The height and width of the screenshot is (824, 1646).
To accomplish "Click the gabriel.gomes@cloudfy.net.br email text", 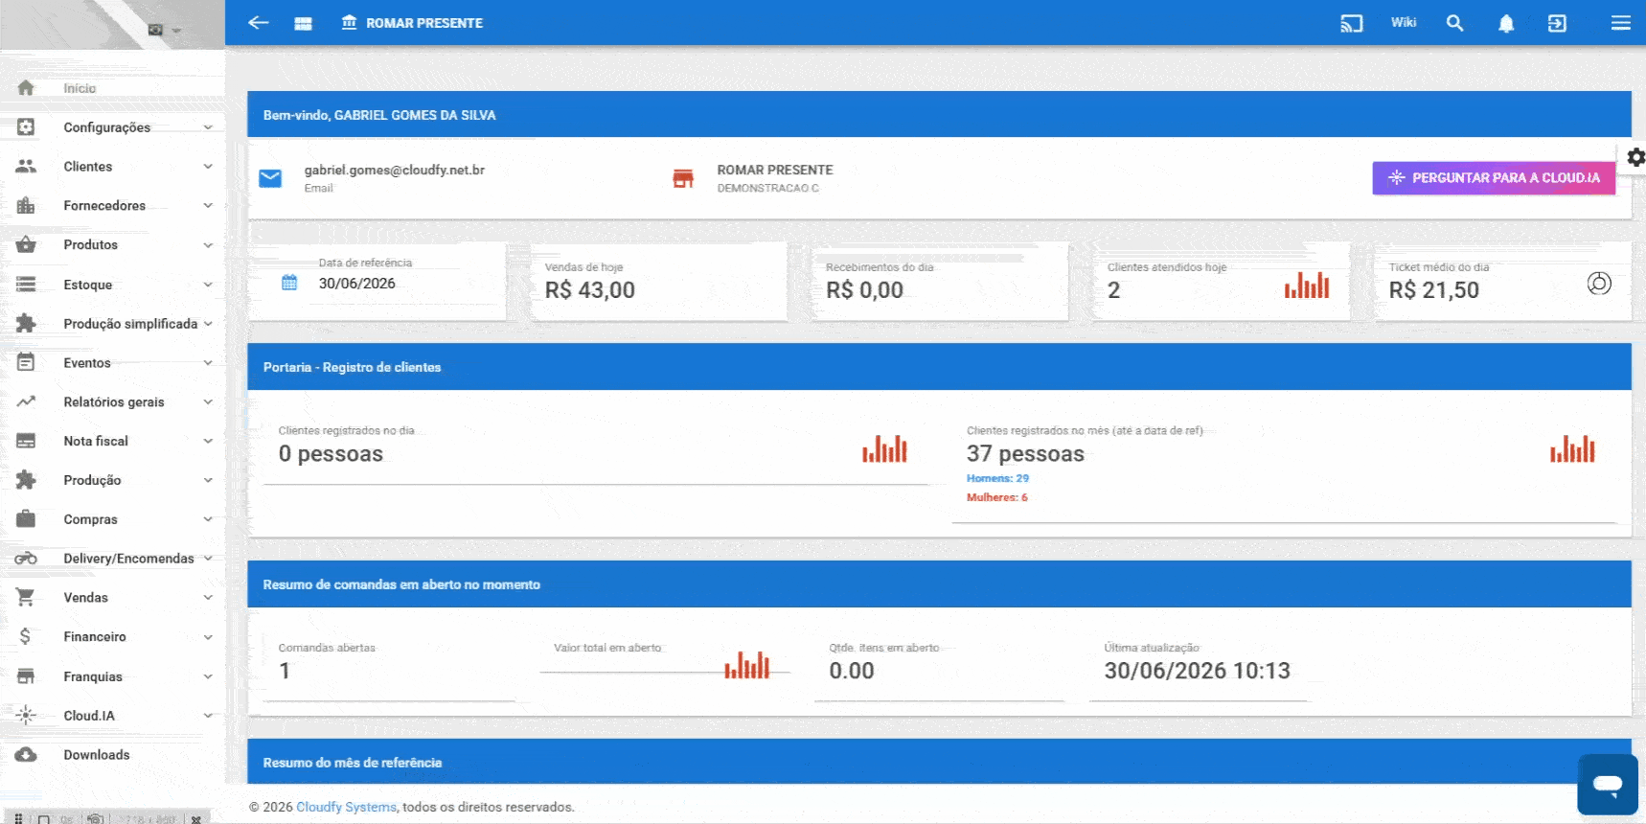I will [395, 170].
